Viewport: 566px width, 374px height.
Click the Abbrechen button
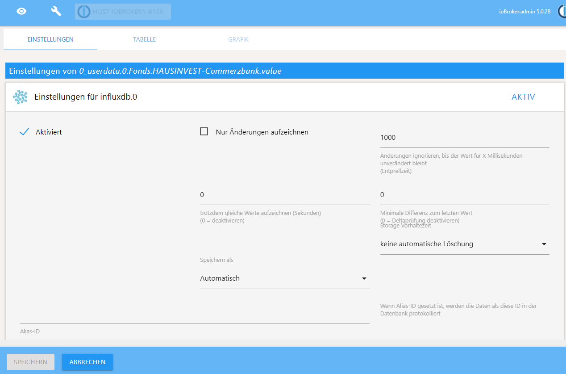click(87, 362)
